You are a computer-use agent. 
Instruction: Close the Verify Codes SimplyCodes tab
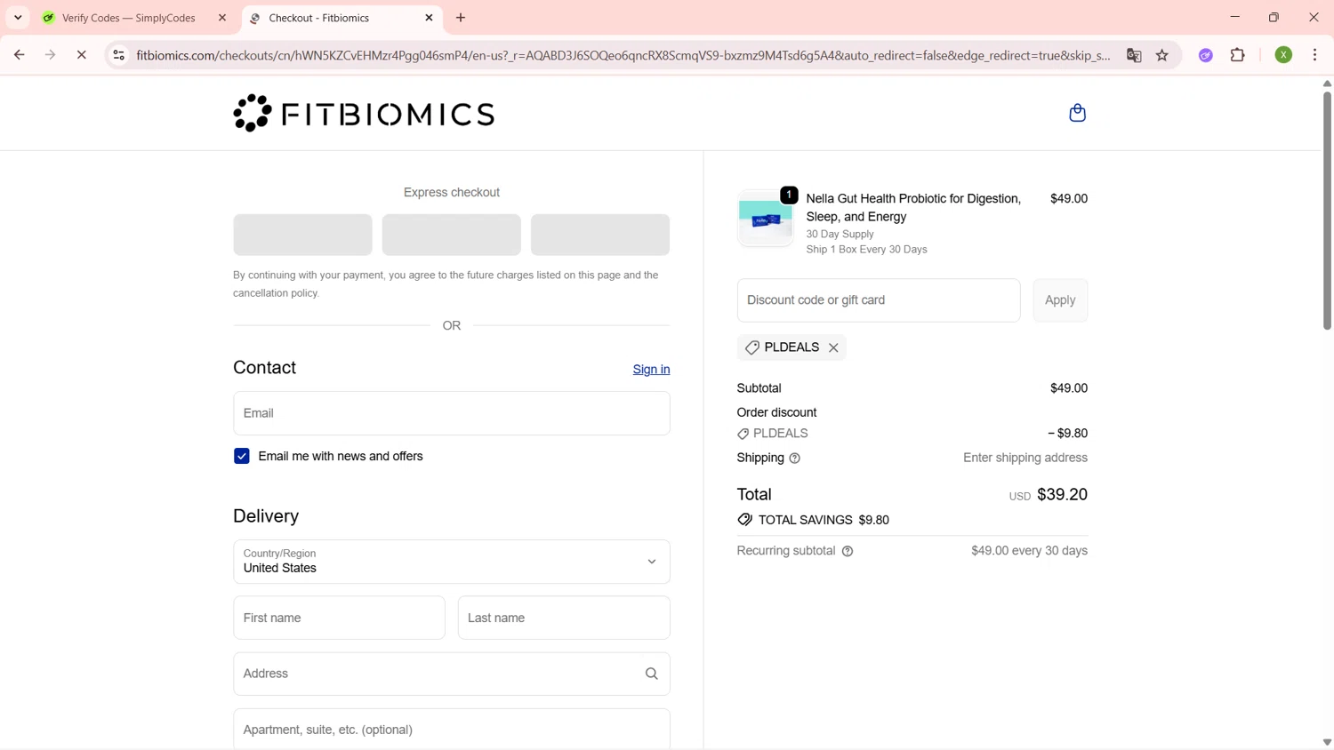[222, 18]
